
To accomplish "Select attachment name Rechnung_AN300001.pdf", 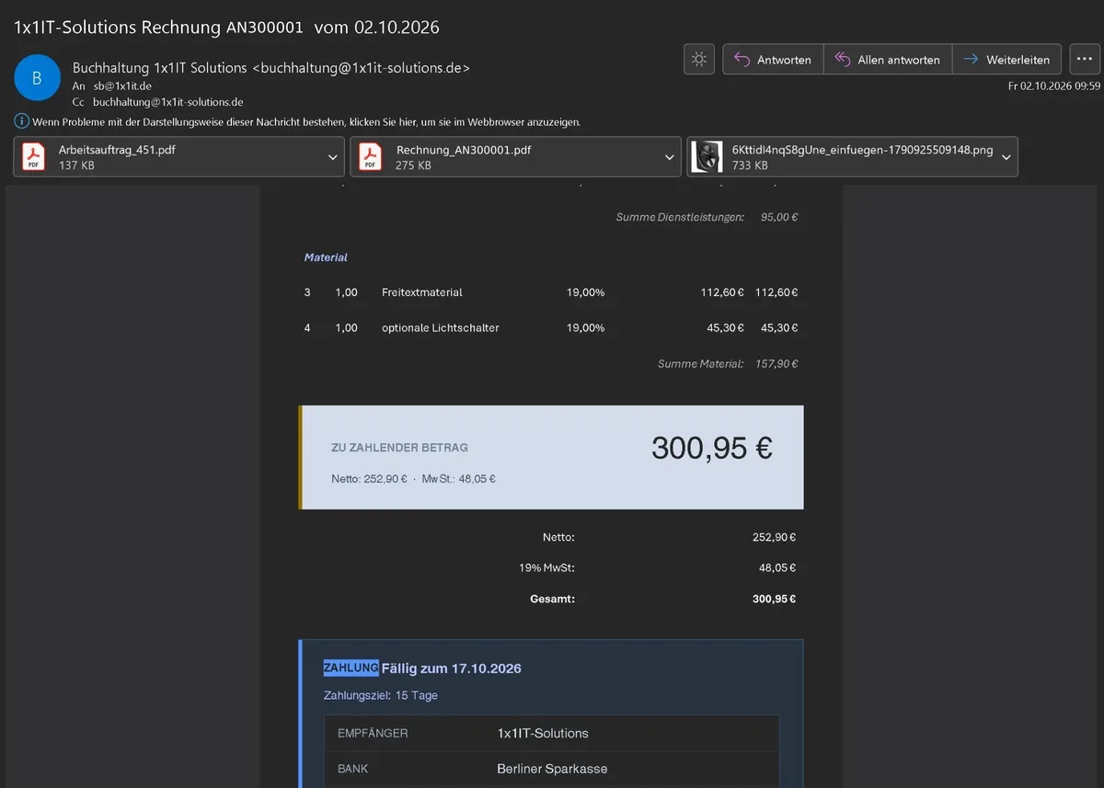I will 464,150.
